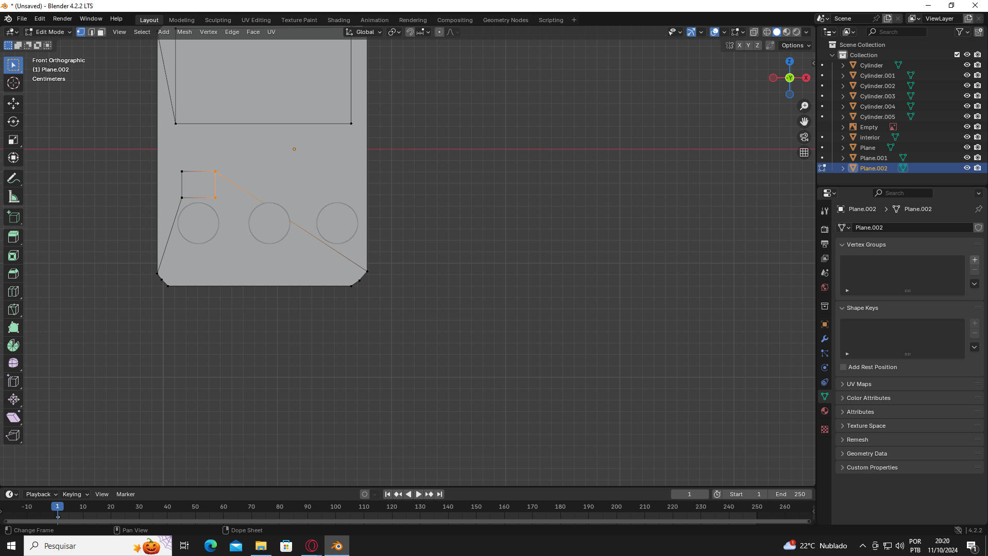Open Microsoft Edge from the taskbar
988x556 pixels.
pyautogui.click(x=211, y=546)
